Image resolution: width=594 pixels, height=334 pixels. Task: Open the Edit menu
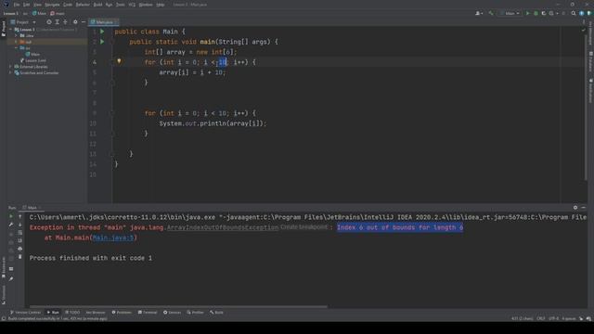tap(26, 5)
